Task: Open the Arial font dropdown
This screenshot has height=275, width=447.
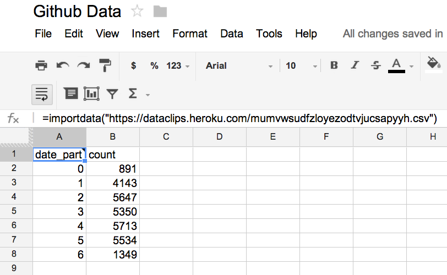Action: [x=239, y=66]
